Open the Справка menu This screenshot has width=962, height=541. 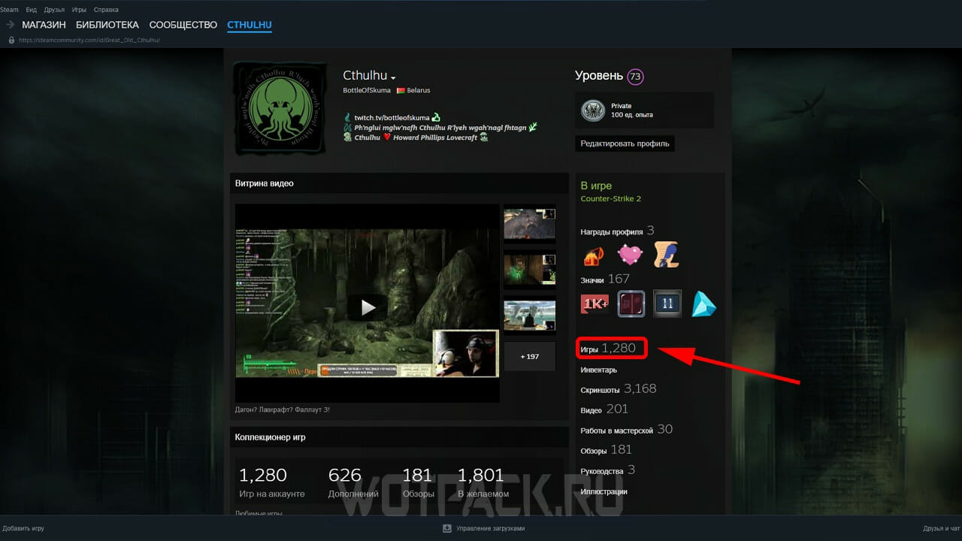pyautogui.click(x=106, y=10)
